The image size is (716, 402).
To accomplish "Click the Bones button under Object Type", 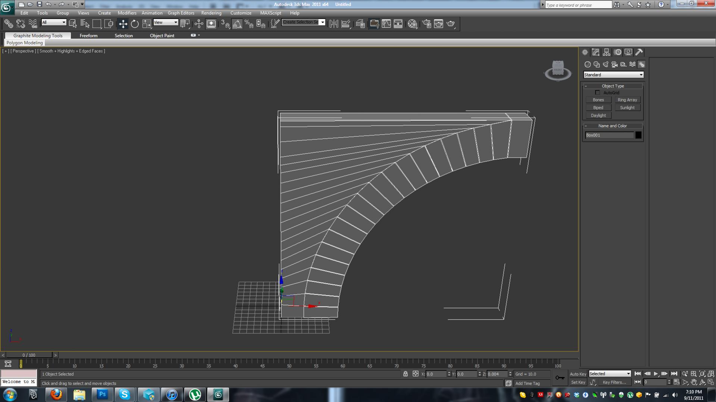I will pyautogui.click(x=598, y=99).
